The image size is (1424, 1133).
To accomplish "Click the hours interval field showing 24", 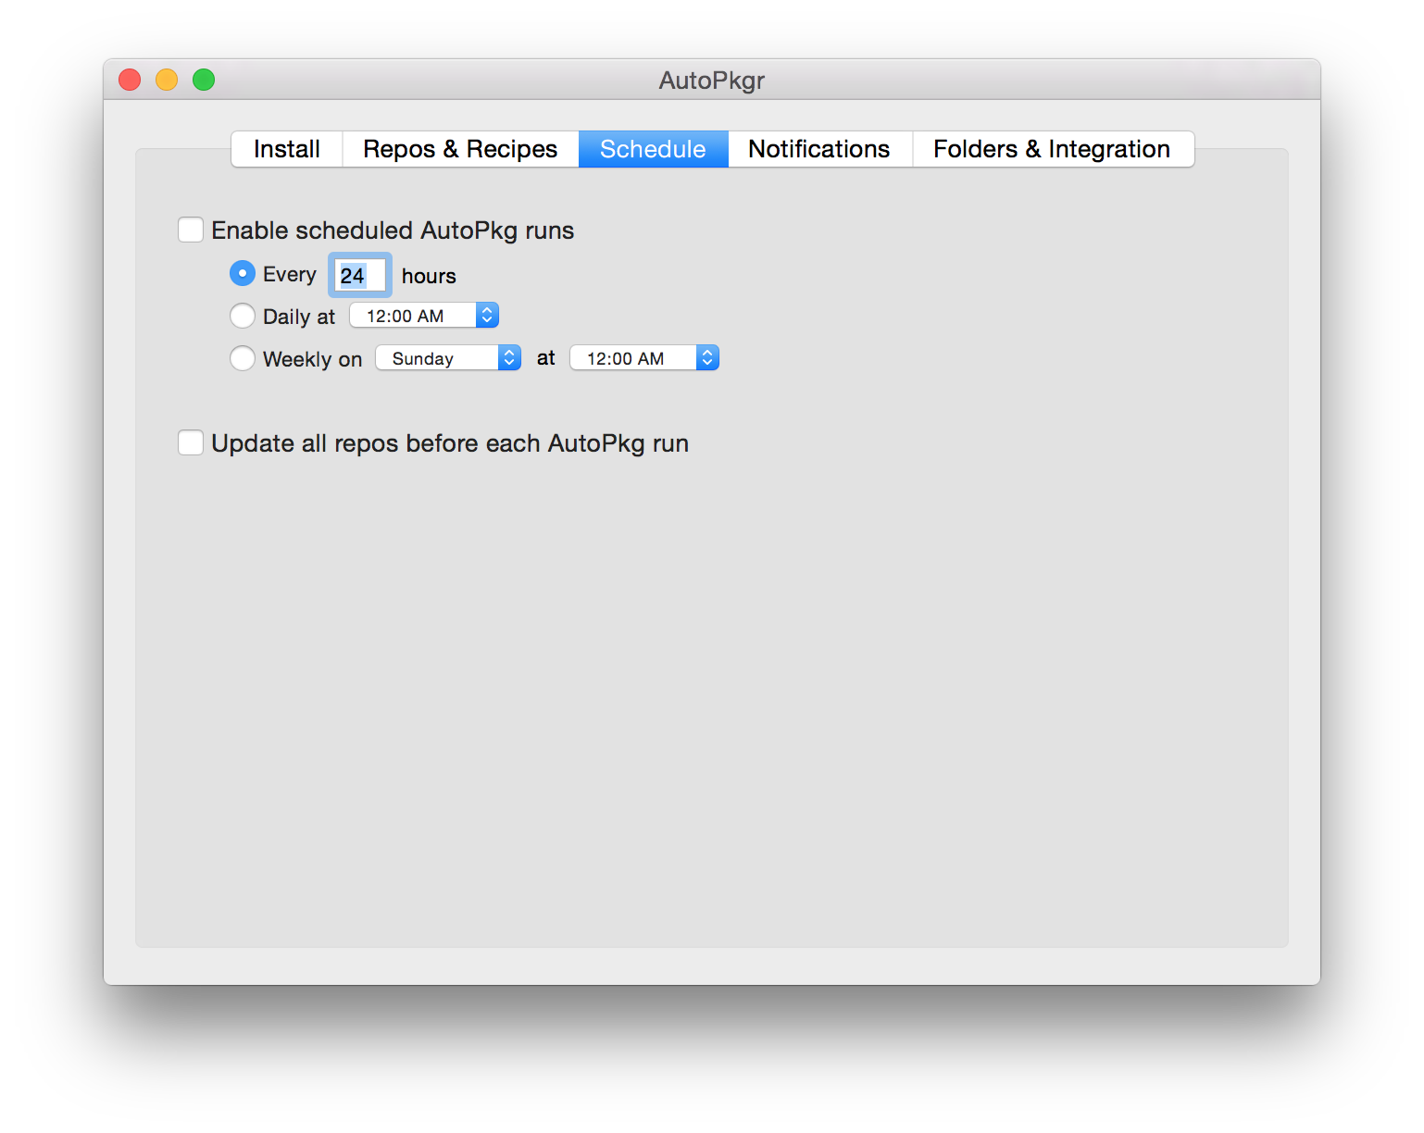I will click(360, 275).
